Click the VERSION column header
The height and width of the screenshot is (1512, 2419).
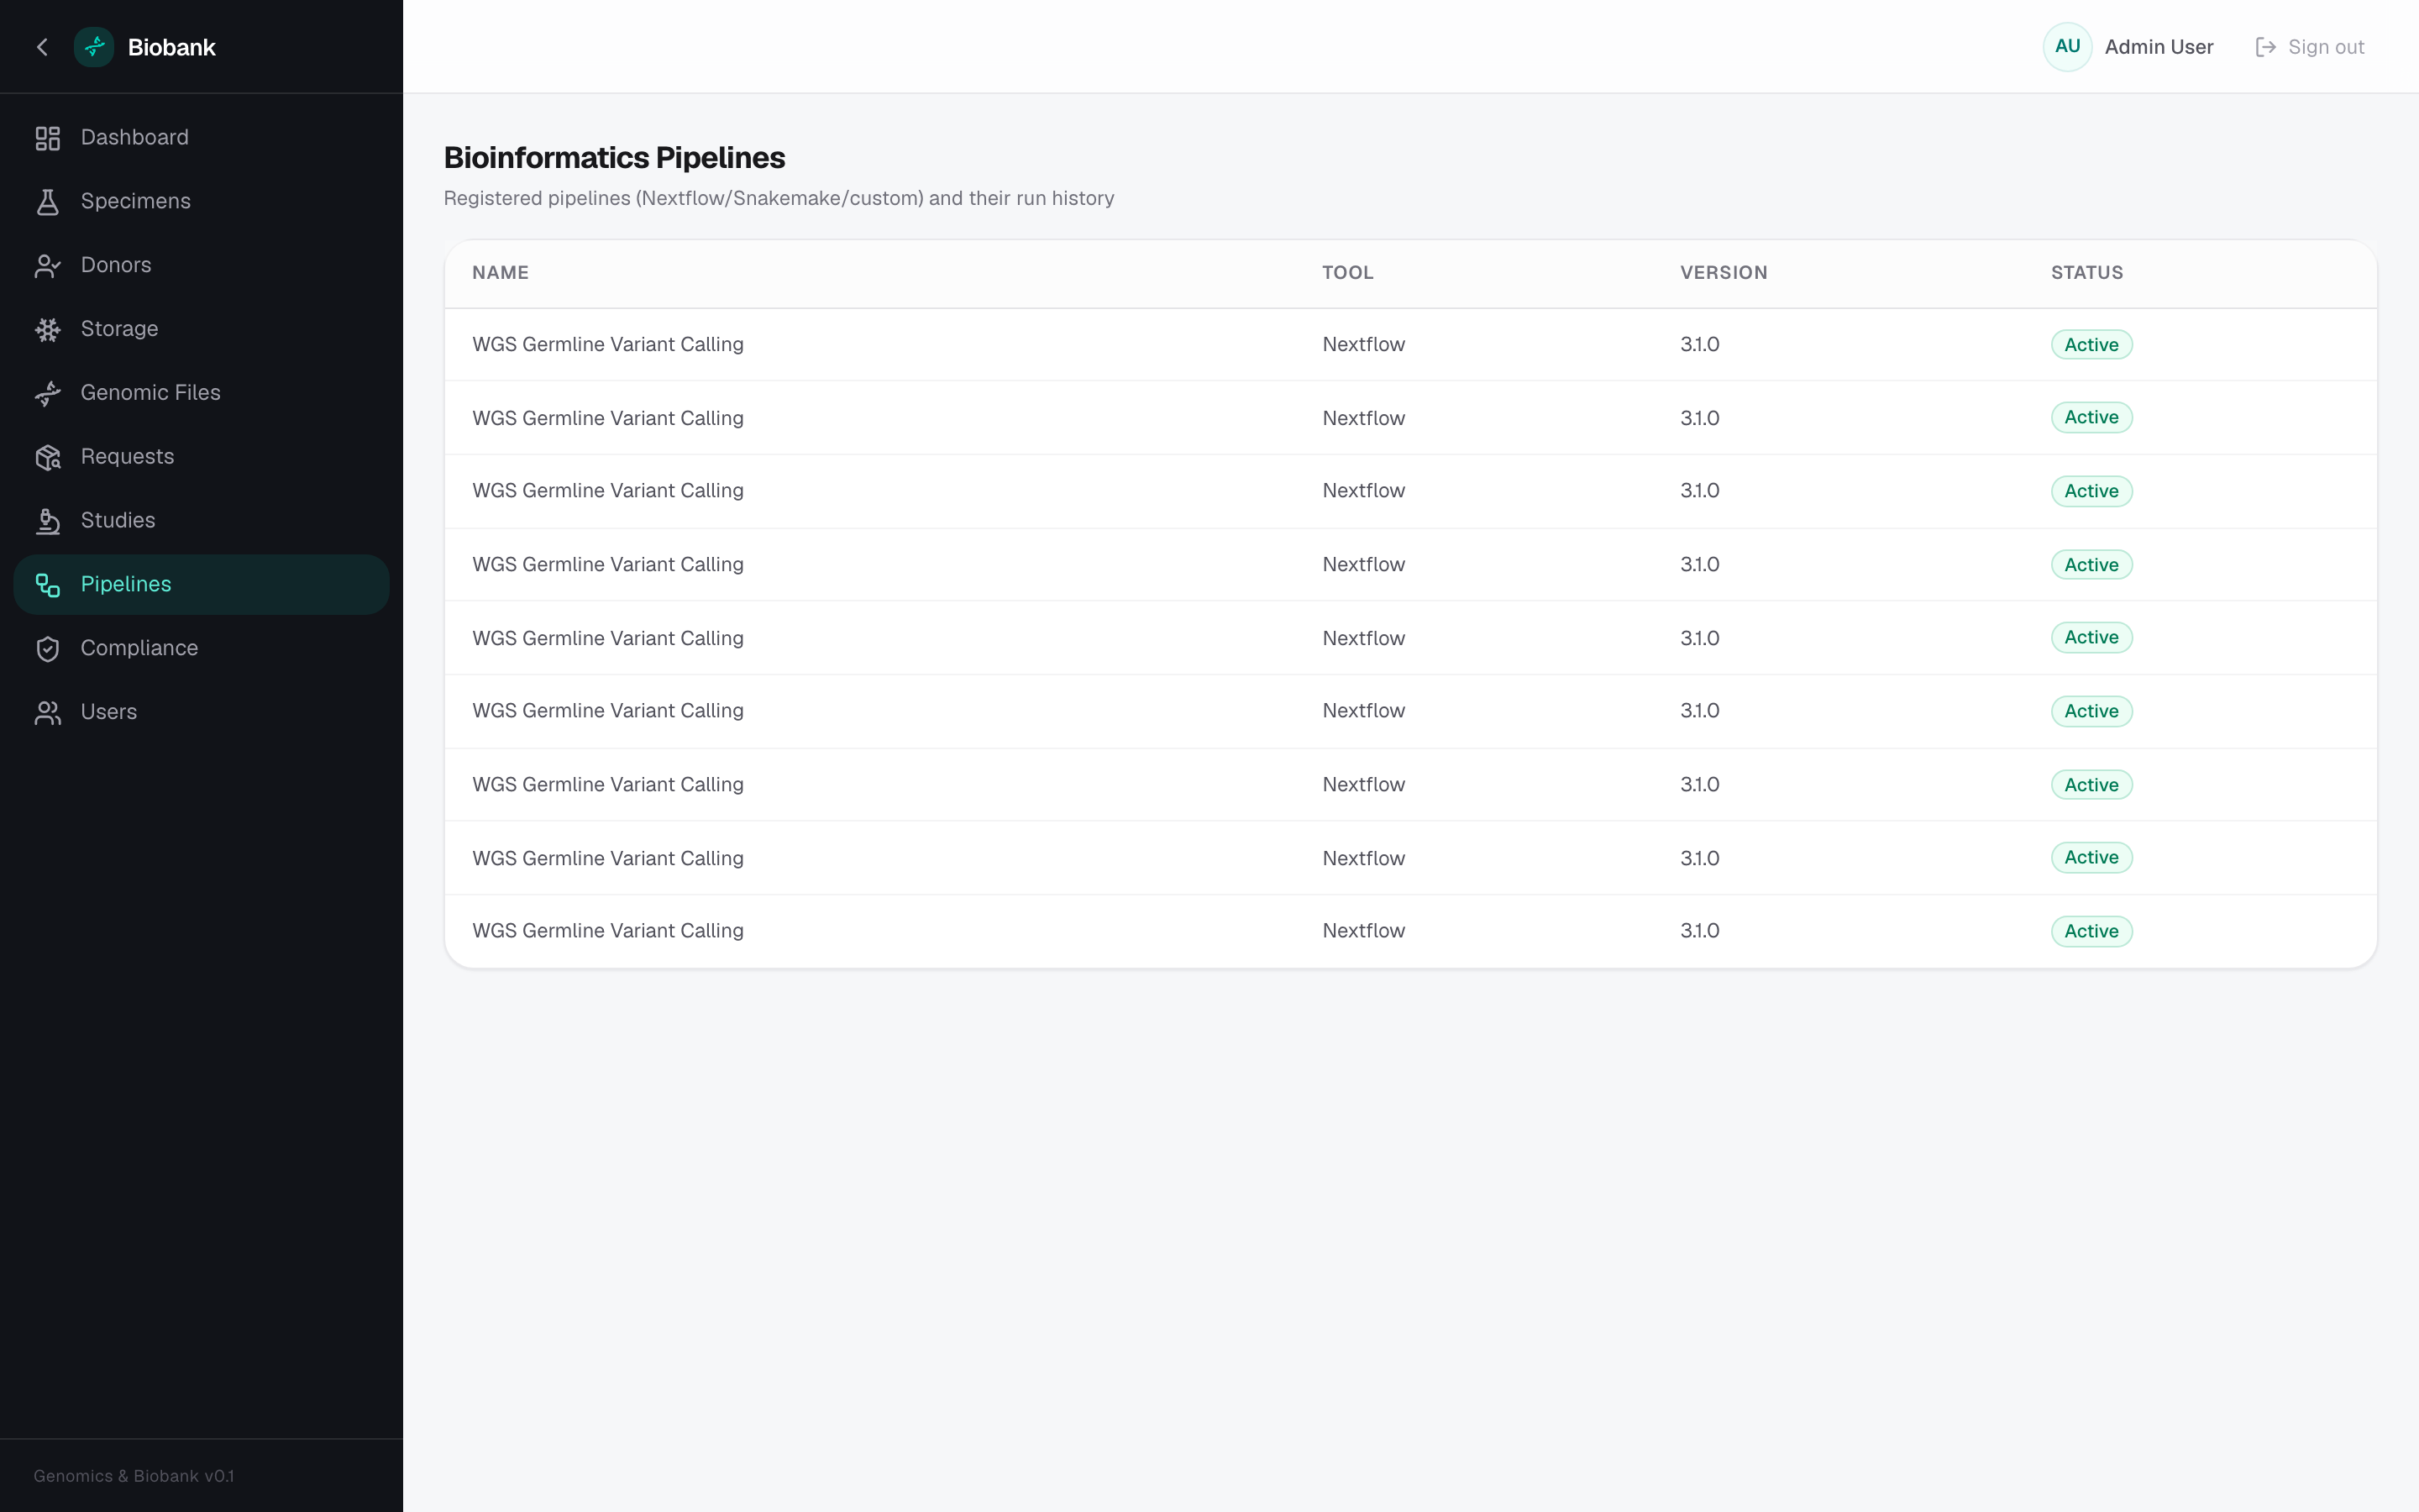[1724, 273]
